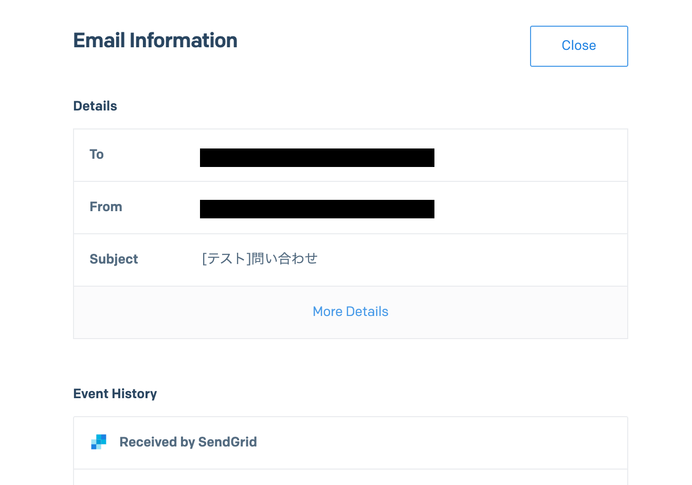Screen dimensions: 692x485
Task: Click the SendGrid logo icon
Action: pos(99,442)
